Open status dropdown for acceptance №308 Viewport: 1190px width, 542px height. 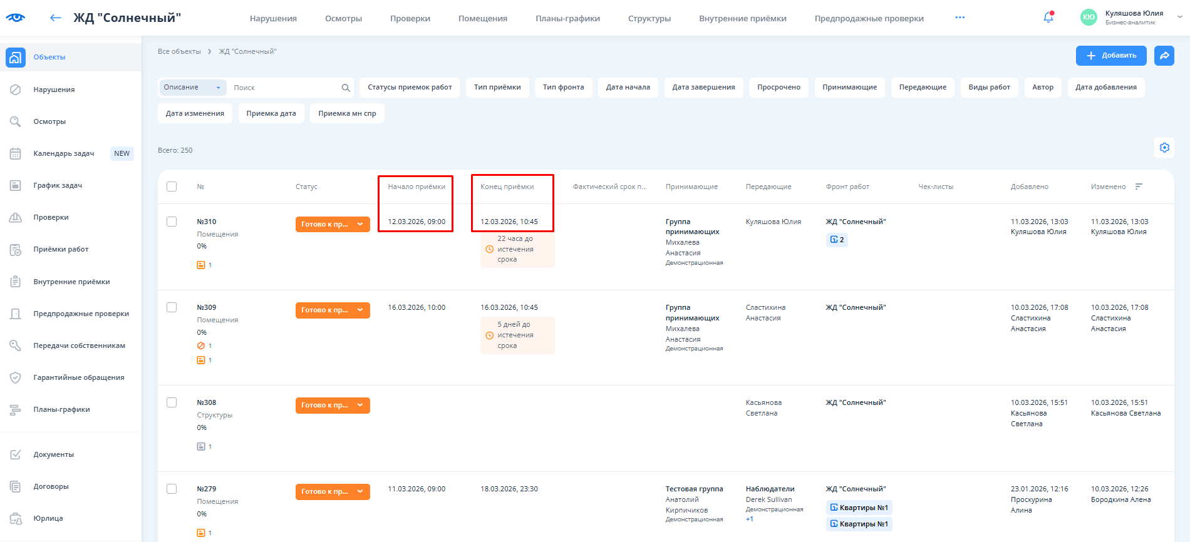(360, 406)
